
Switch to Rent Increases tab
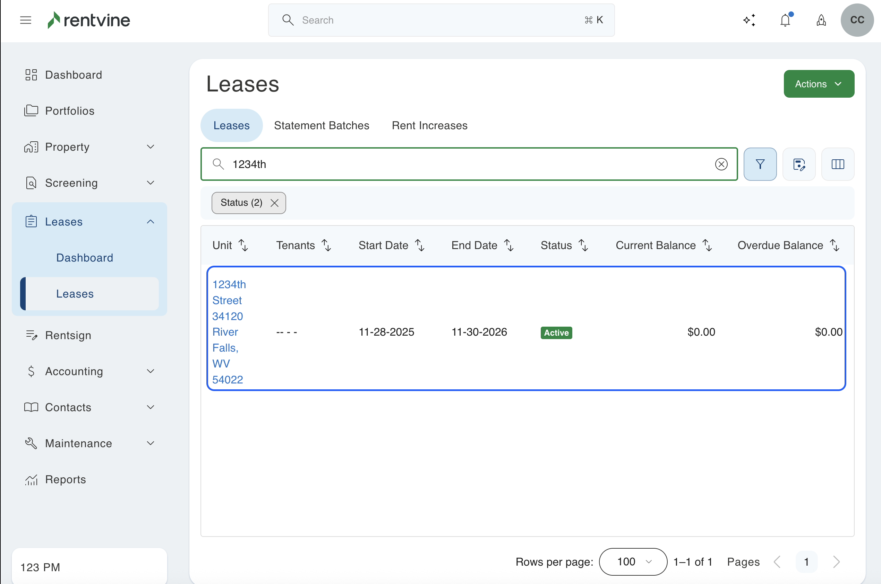tap(429, 125)
